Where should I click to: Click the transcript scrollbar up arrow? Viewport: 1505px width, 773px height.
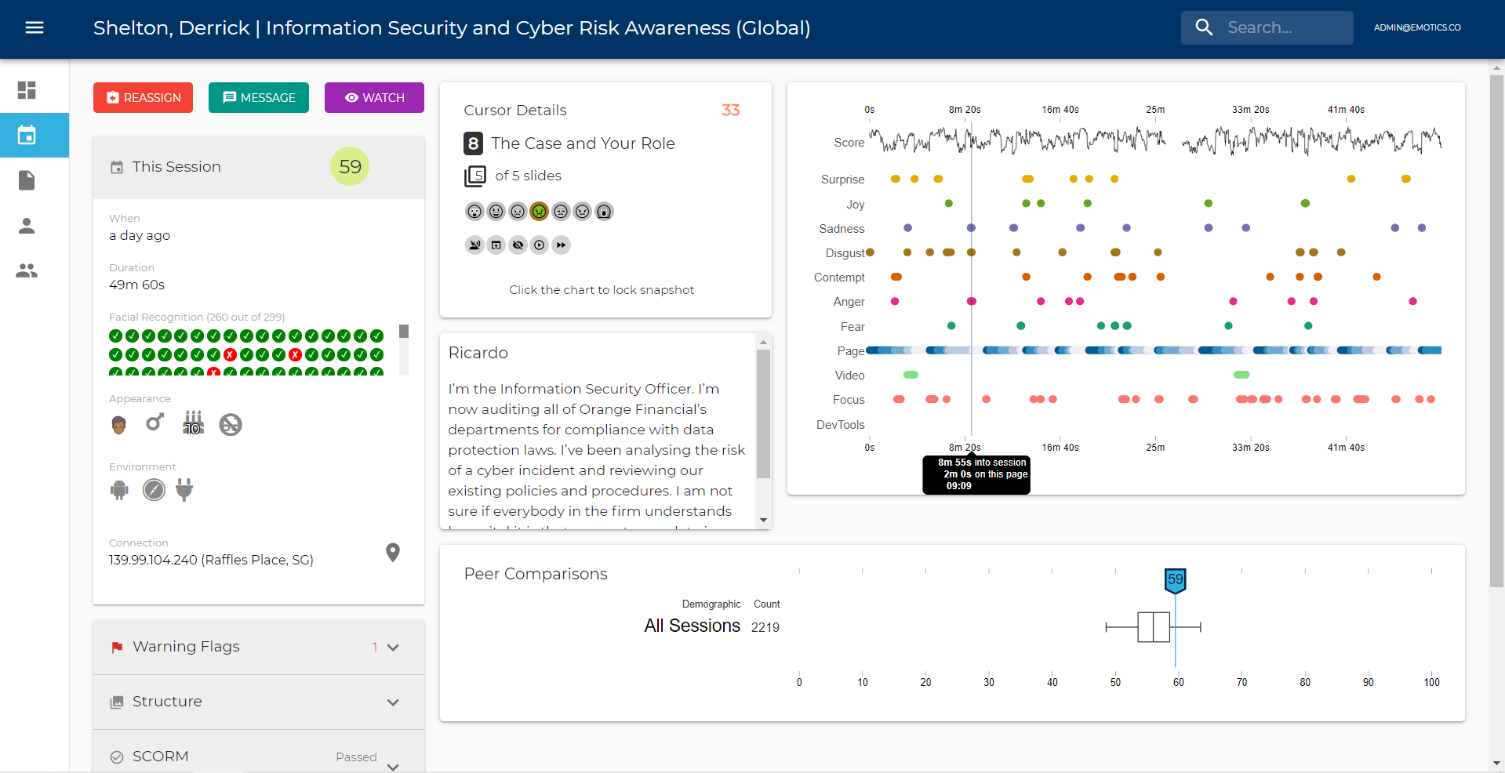pos(763,342)
